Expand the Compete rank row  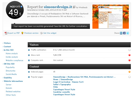29,60
